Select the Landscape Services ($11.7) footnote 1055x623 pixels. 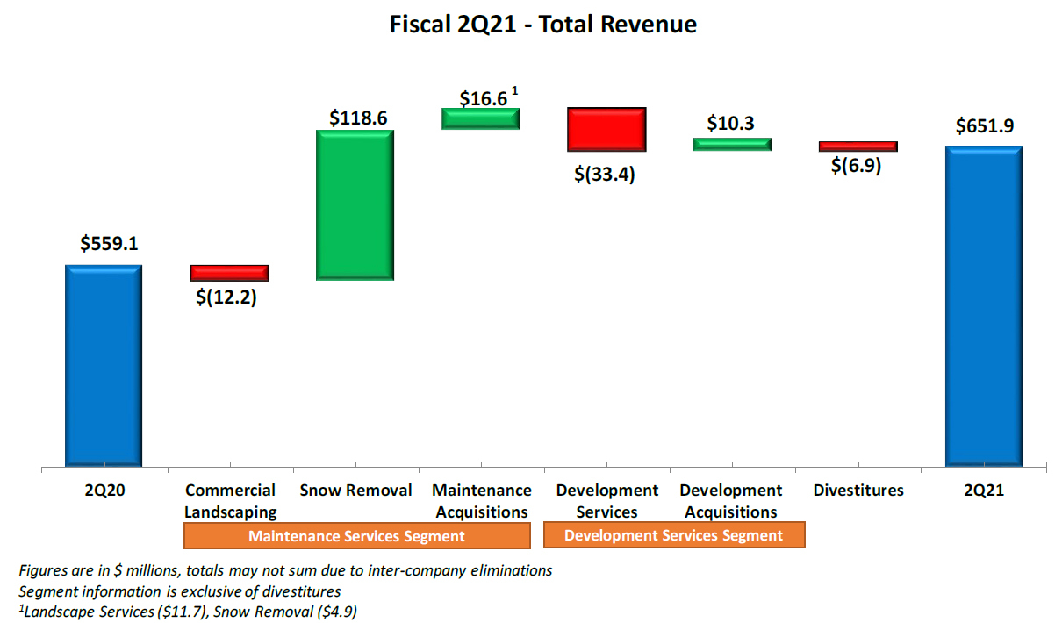(x=188, y=612)
